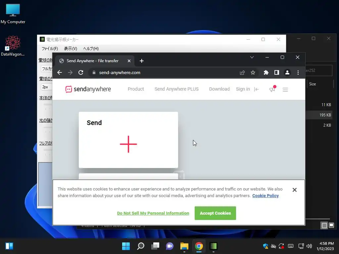The image size is (339, 254).
Task: Collapse the Sign in arrow icon
Action: 257,89
